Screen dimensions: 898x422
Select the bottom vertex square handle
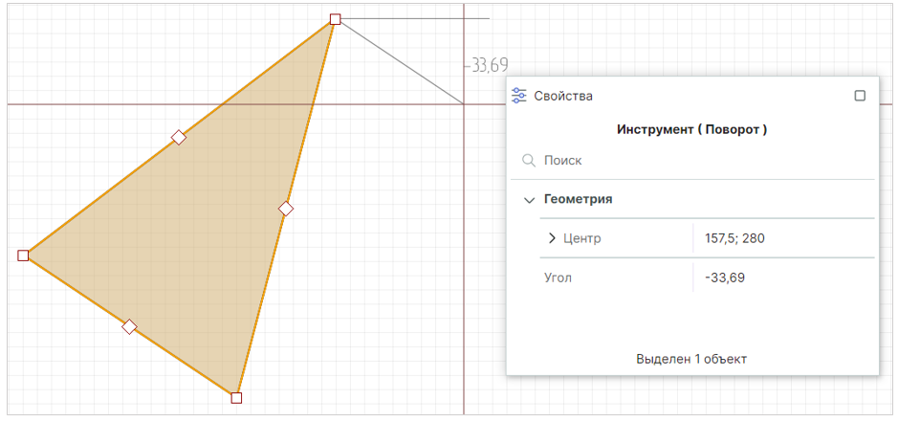[236, 397]
